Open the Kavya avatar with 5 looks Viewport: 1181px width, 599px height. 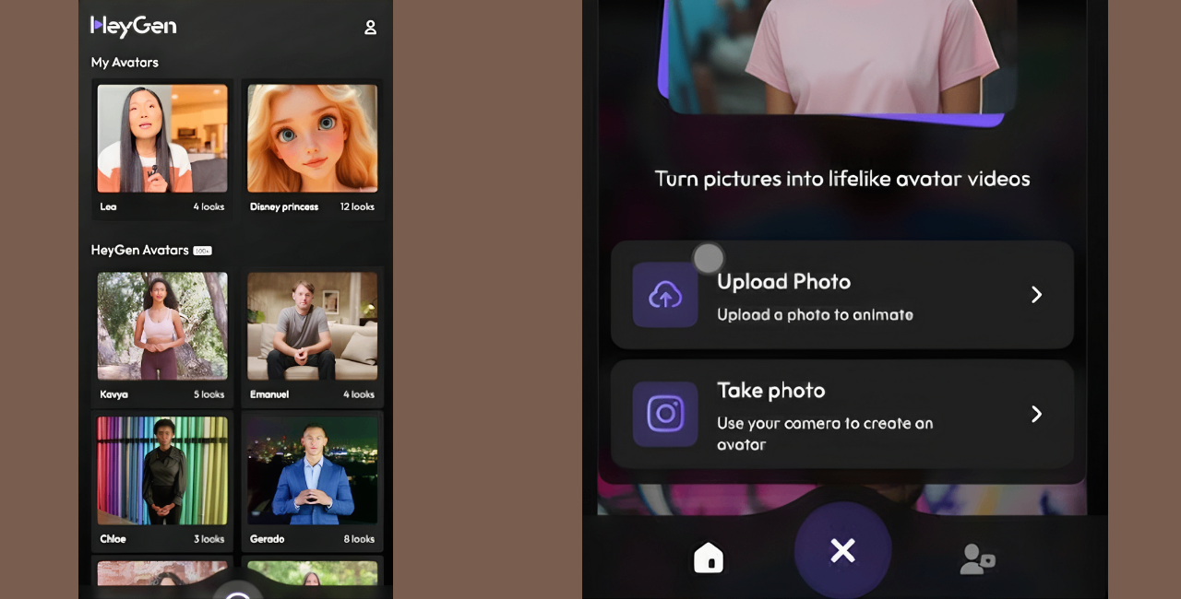click(162, 327)
